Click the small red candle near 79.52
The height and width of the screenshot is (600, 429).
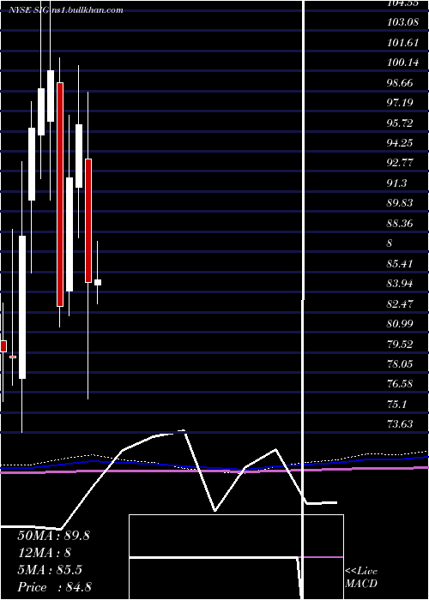(3, 346)
